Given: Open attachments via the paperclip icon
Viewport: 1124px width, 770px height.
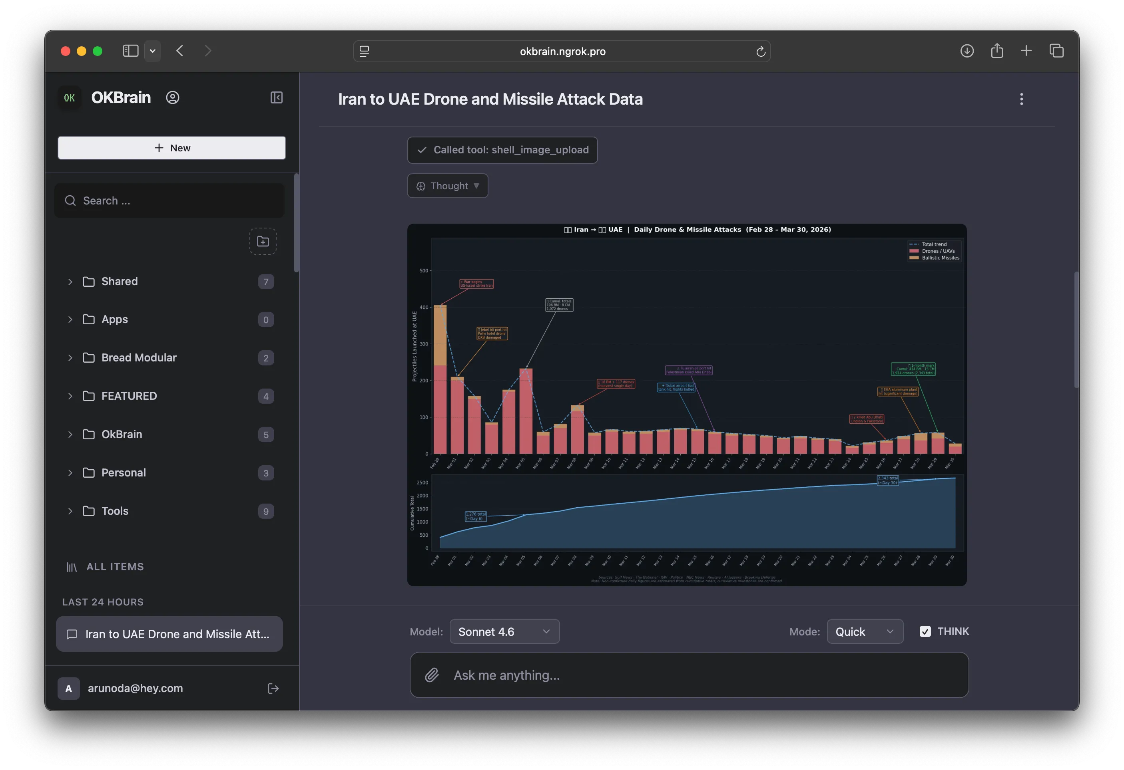Looking at the screenshot, I should (x=432, y=675).
